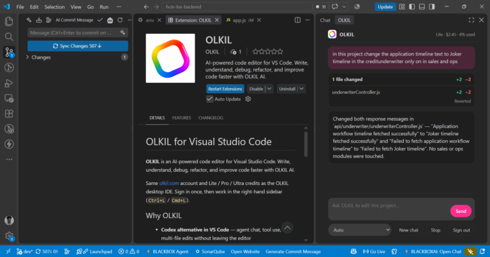Viewport: 490px width, 257px height.
Task: Open Source Control view in activity bar
Action: pyautogui.click(x=9, y=52)
